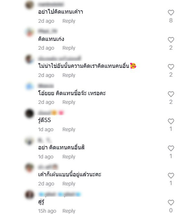Tap heart on 'เค้าก็เต้นแบบนี้อยู่แล้วนะคะ' comment
Image resolution: width=183 pixels, height=214 pixels.
pyautogui.click(x=171, y=175)
